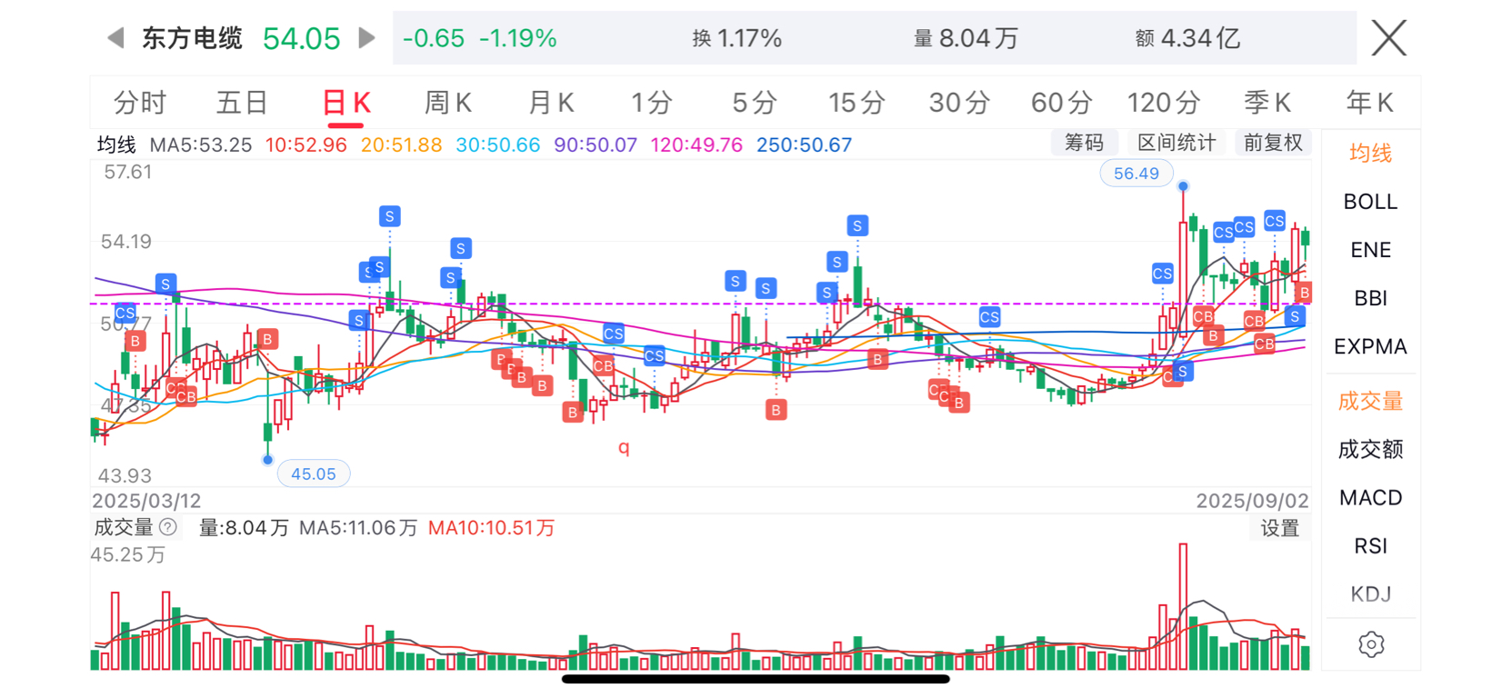Open 区间统计 range statistics
This screenshot has height=698, width=1512.
click(x=1177, y=143)
